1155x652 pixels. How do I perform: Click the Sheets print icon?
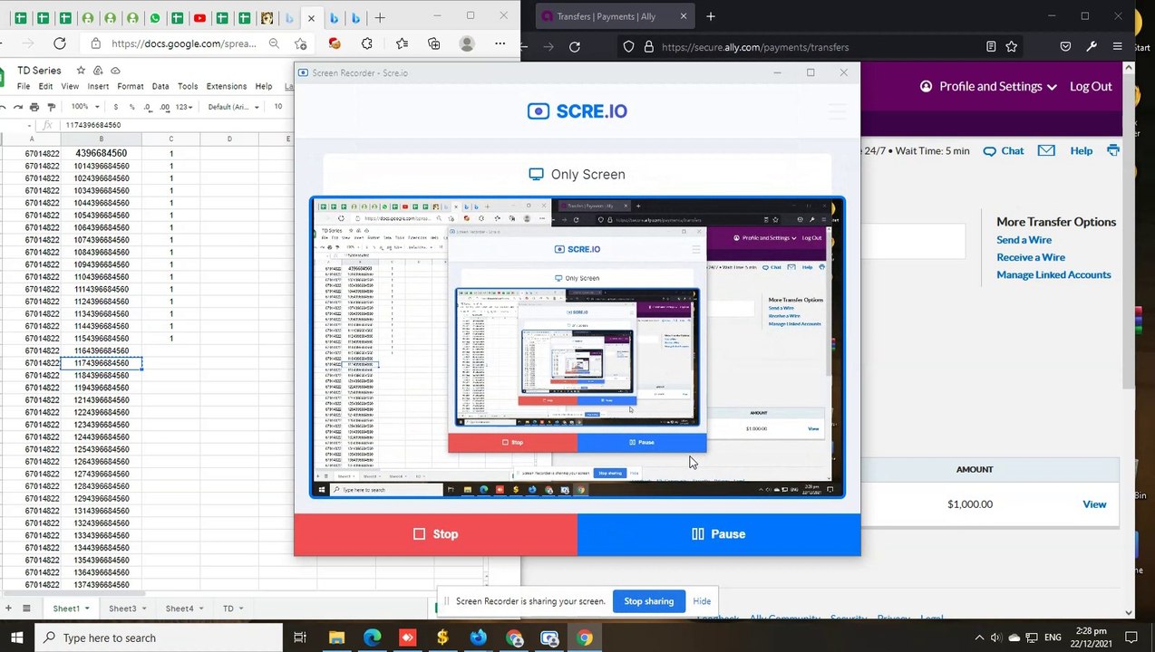point(34,107)
